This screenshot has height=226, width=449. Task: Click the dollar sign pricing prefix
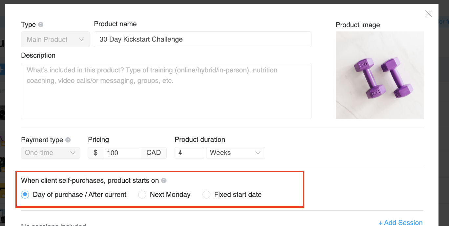(x=96, y=153)
